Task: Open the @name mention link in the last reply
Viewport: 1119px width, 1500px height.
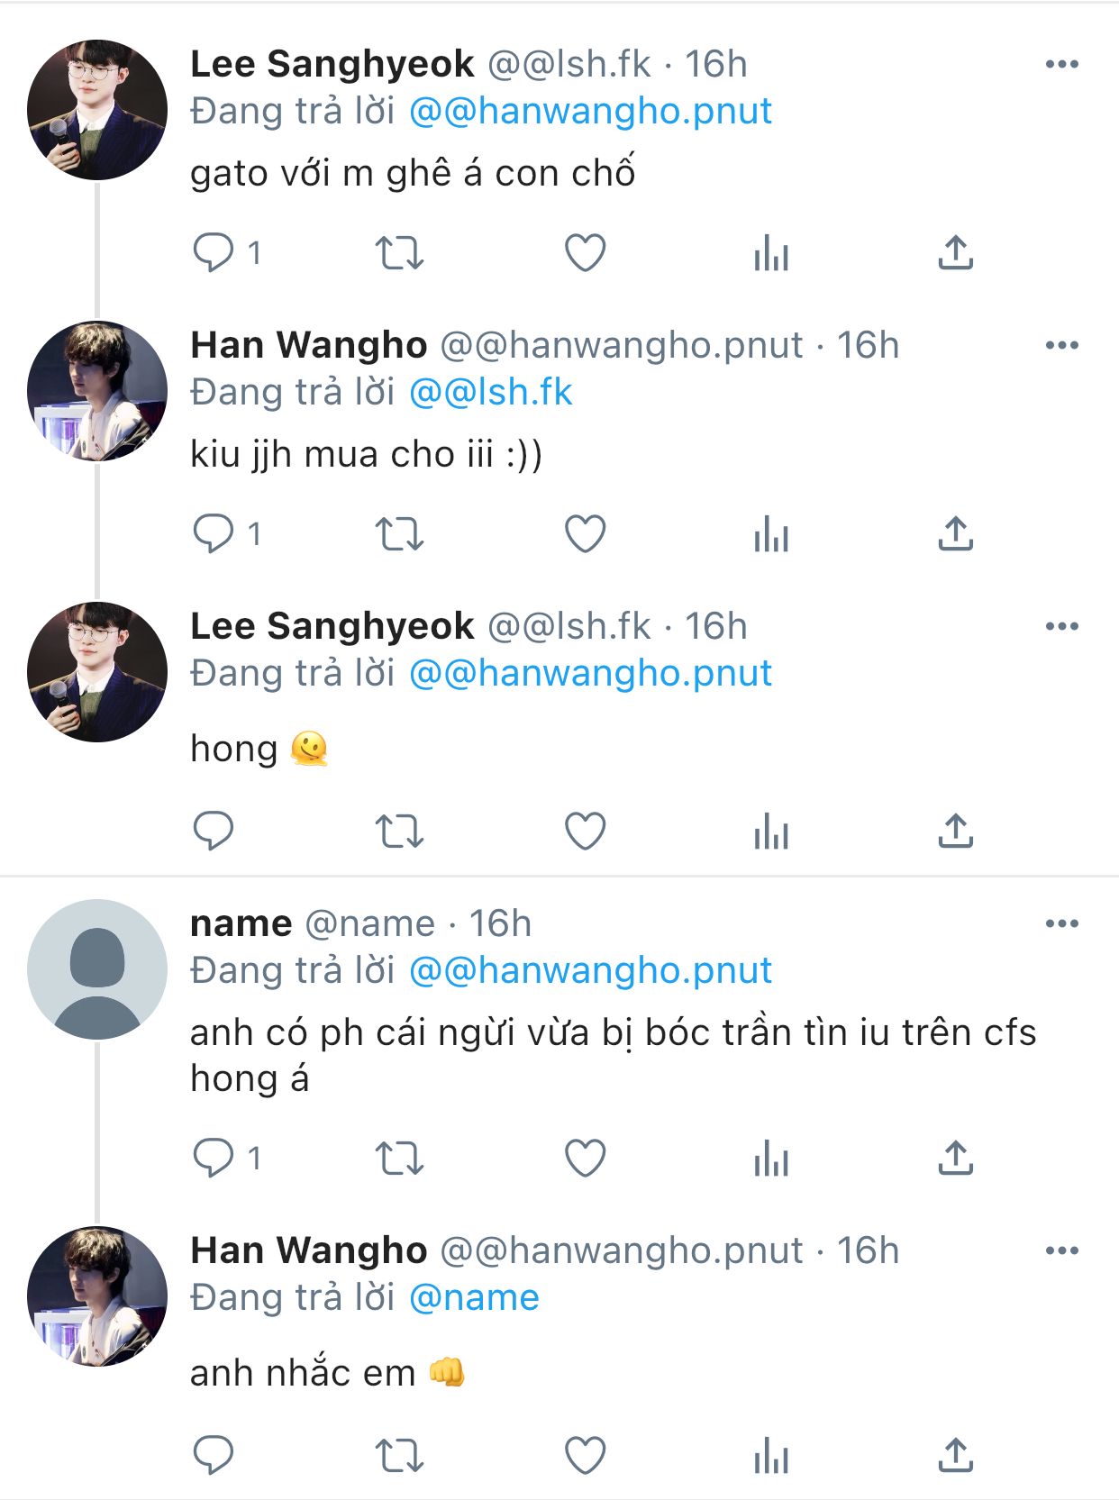Action: coord(474,1298)
